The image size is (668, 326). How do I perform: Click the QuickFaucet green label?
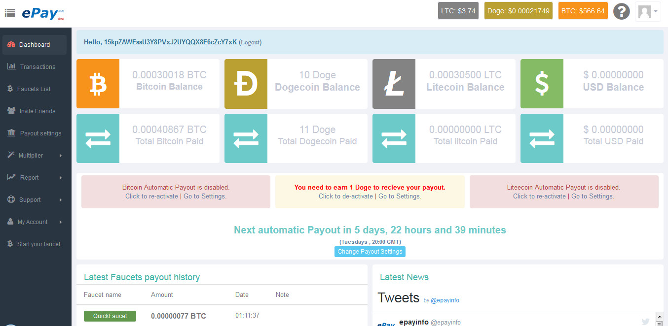110,316
